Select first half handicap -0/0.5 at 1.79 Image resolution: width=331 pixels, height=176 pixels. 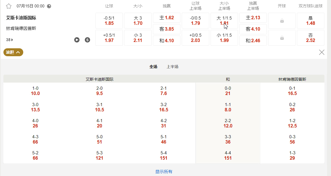[195, 21]
